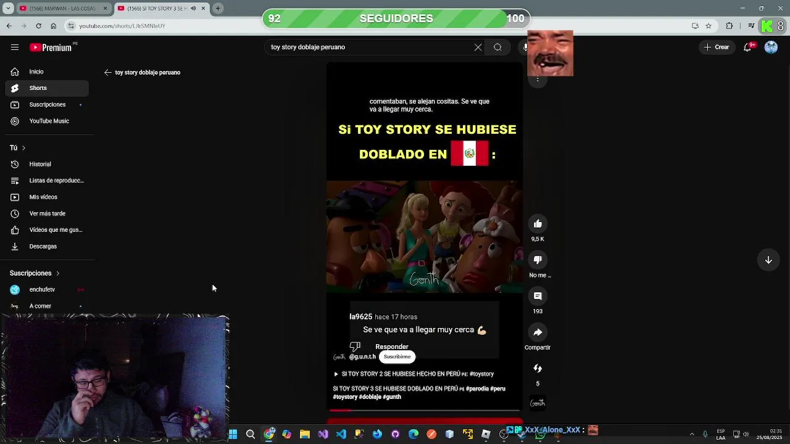This screenshot has width=790, height=444.
Task: Open File Explorer from taskbar
Action: [x=305, y=435]
